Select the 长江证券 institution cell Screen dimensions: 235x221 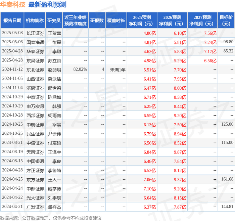click(35, 33)
